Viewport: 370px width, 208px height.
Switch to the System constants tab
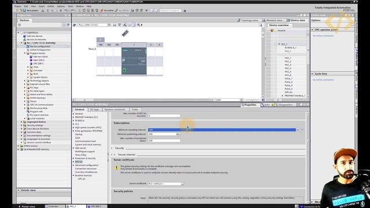(x=114, y=110)
